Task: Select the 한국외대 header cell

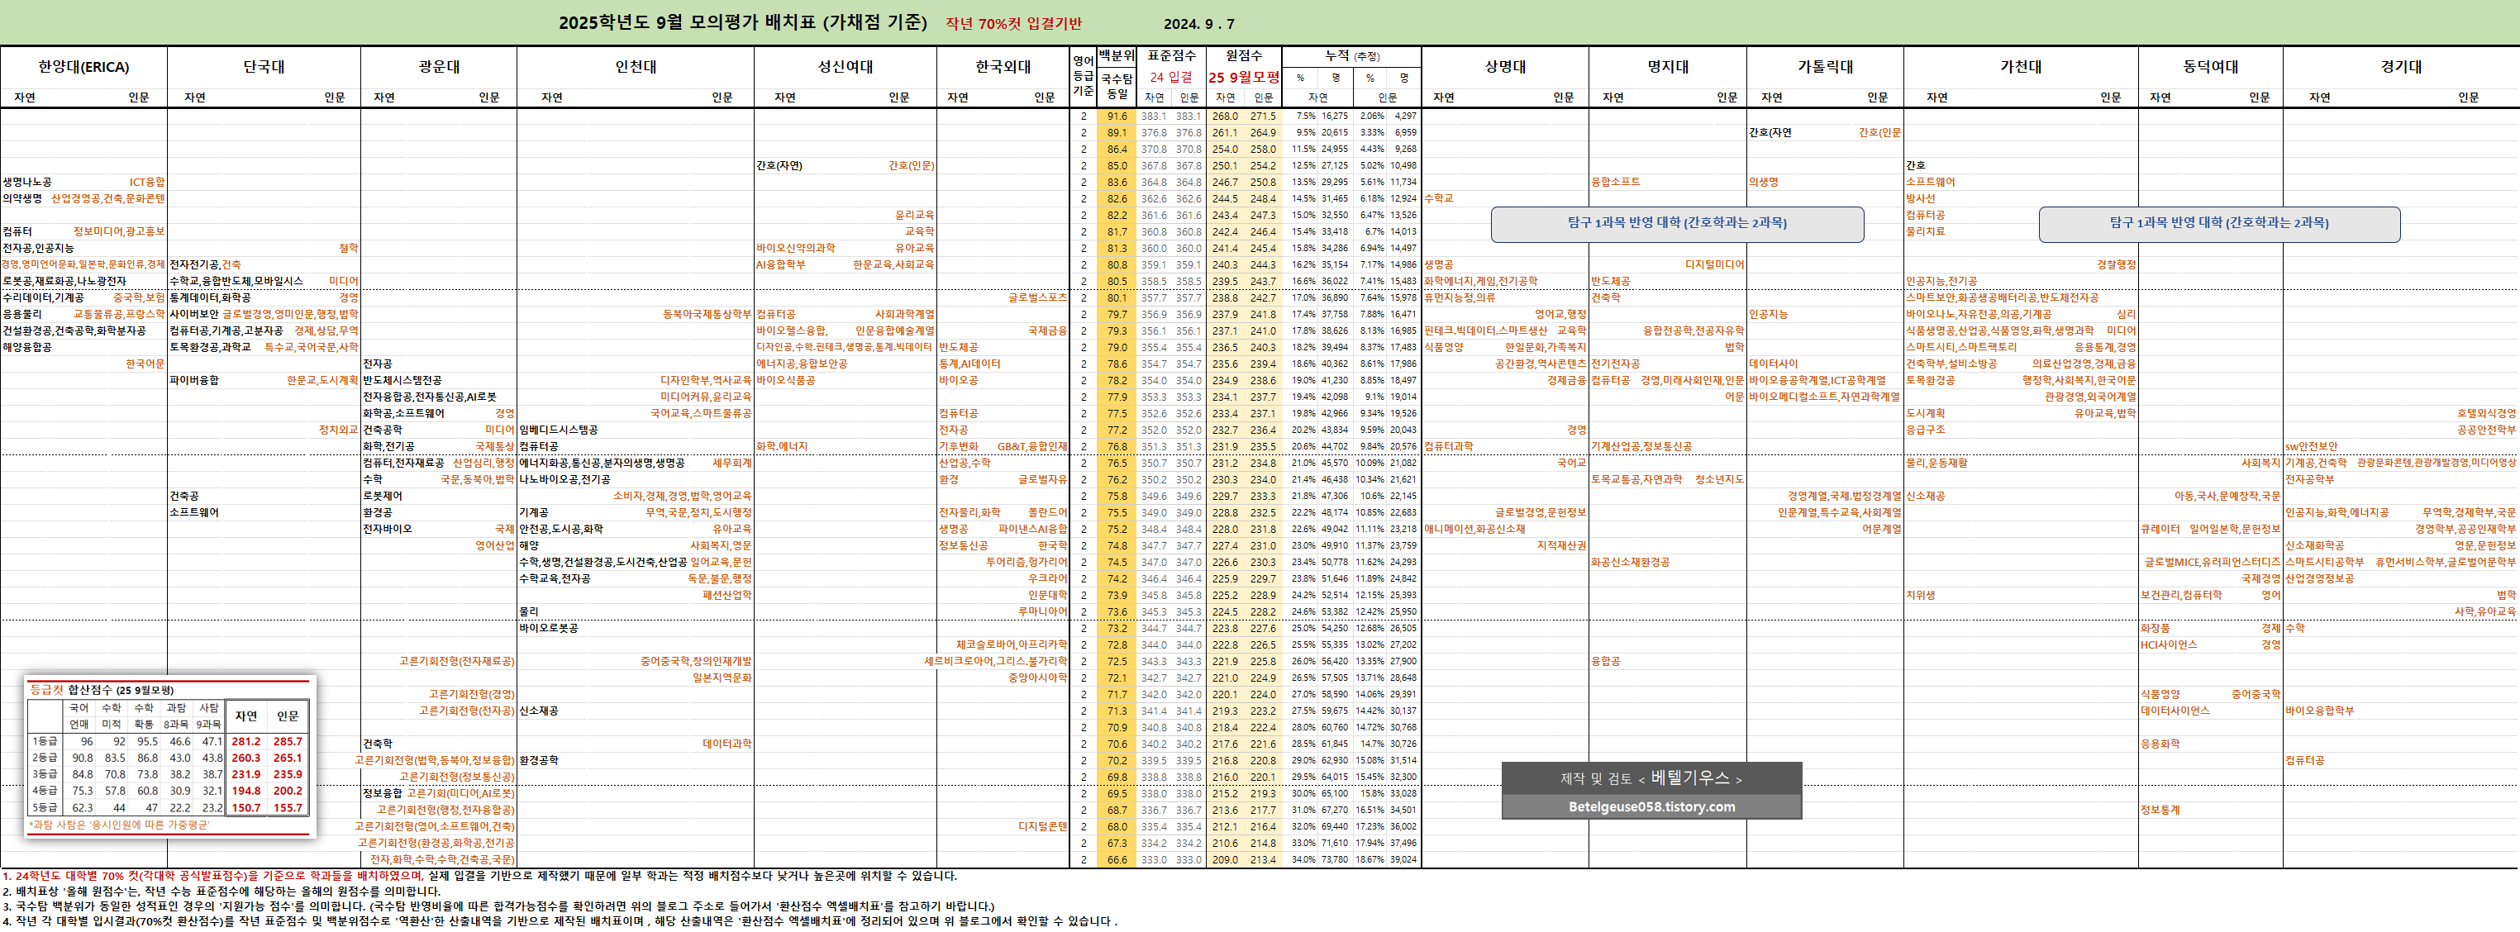Action: tap(1003, 66)
